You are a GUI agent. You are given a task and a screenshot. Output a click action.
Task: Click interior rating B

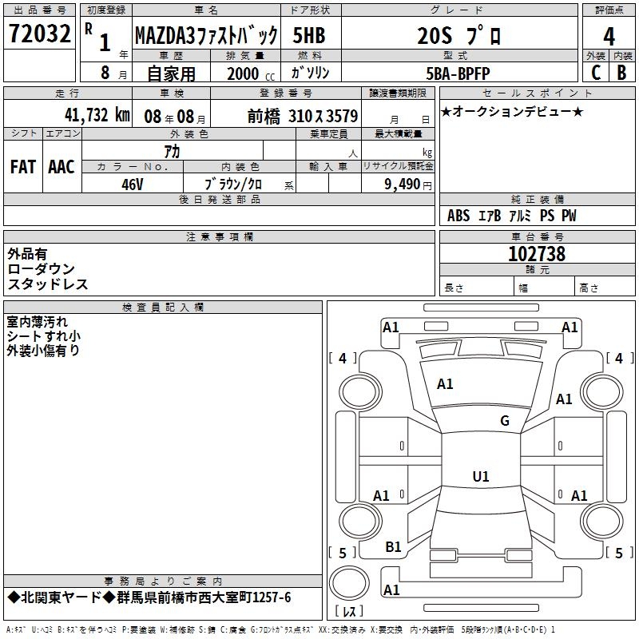pos(621,73)
